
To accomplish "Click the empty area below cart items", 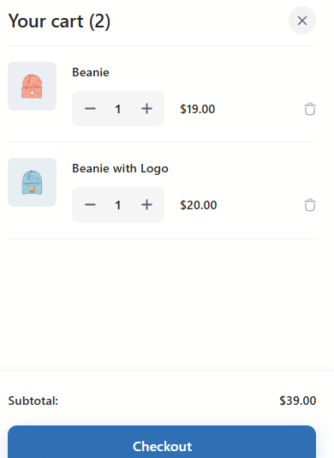I will [162, 304].
